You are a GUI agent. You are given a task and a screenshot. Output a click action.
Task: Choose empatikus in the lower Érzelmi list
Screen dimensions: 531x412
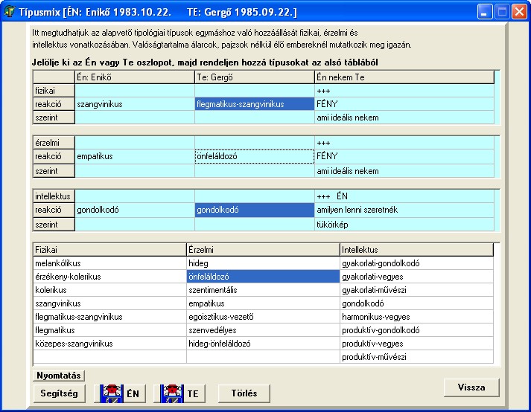click(263, 303)
